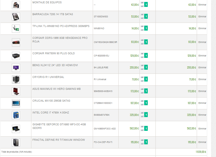Remove Fractal Define R5 with Eliminar
Screen dimensions: 216x157
[202, 142]
